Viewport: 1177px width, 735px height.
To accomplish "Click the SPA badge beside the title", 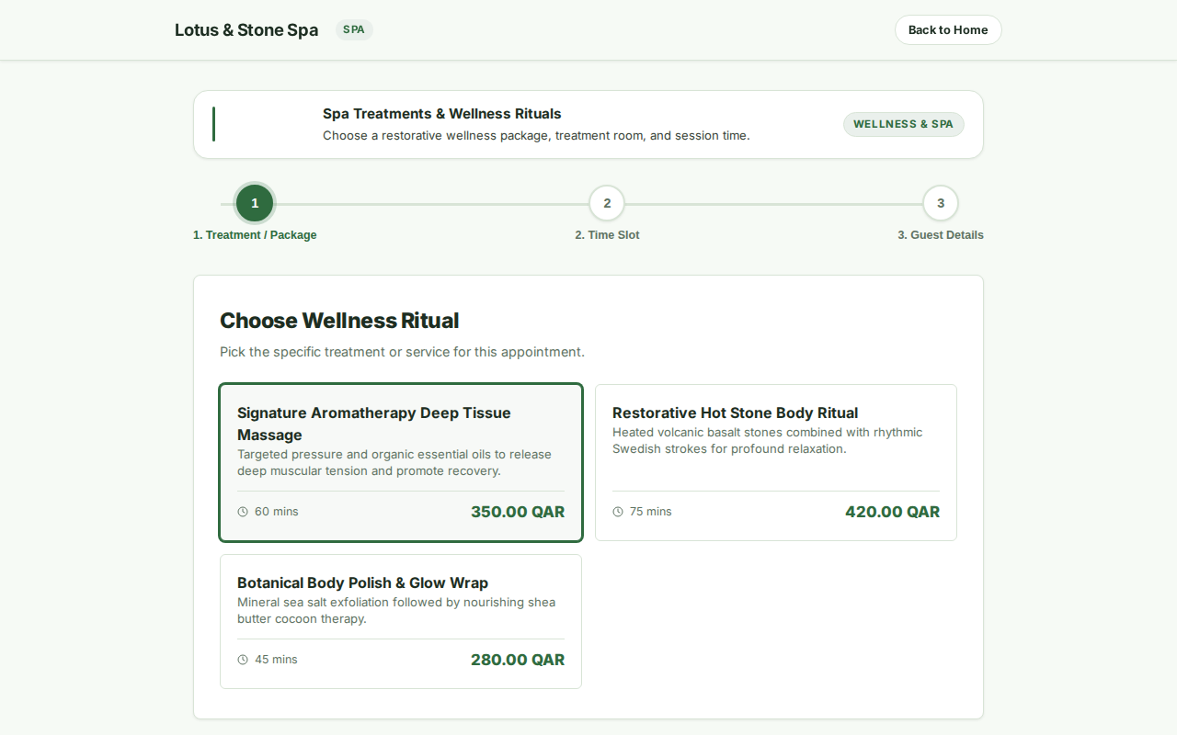I will 354,29.
